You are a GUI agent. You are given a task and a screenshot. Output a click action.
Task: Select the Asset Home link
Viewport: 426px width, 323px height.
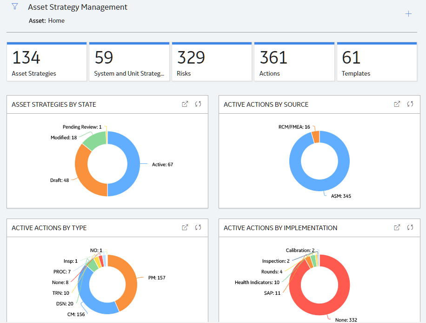56,20
